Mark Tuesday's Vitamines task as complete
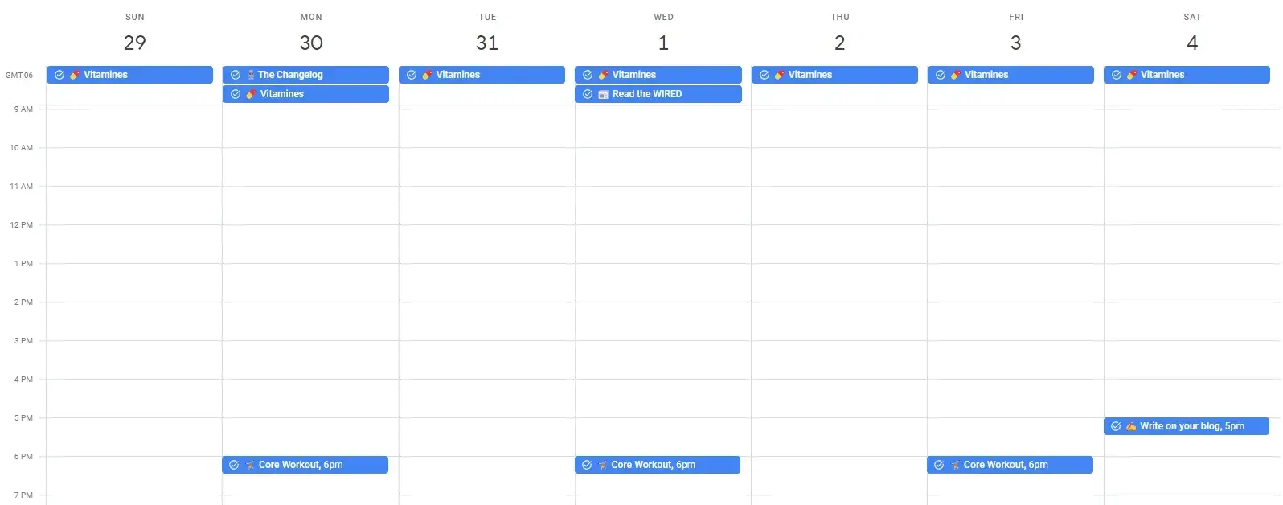1283x505 pixels. (x=412, y=75)
